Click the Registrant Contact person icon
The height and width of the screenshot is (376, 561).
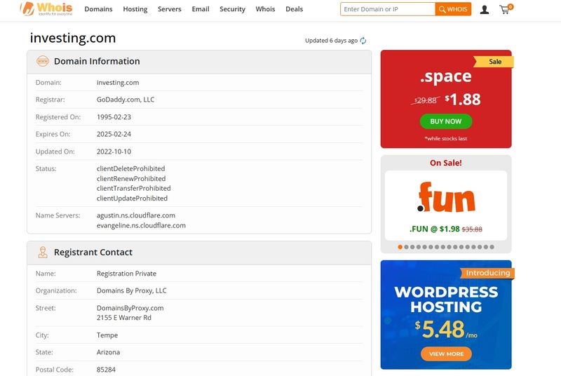pos(43,253)
